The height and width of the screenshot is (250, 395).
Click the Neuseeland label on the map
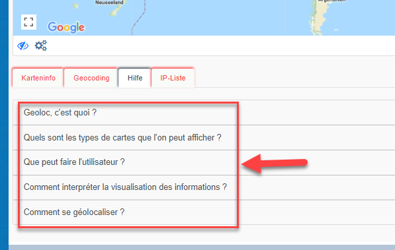pos(109,3)
